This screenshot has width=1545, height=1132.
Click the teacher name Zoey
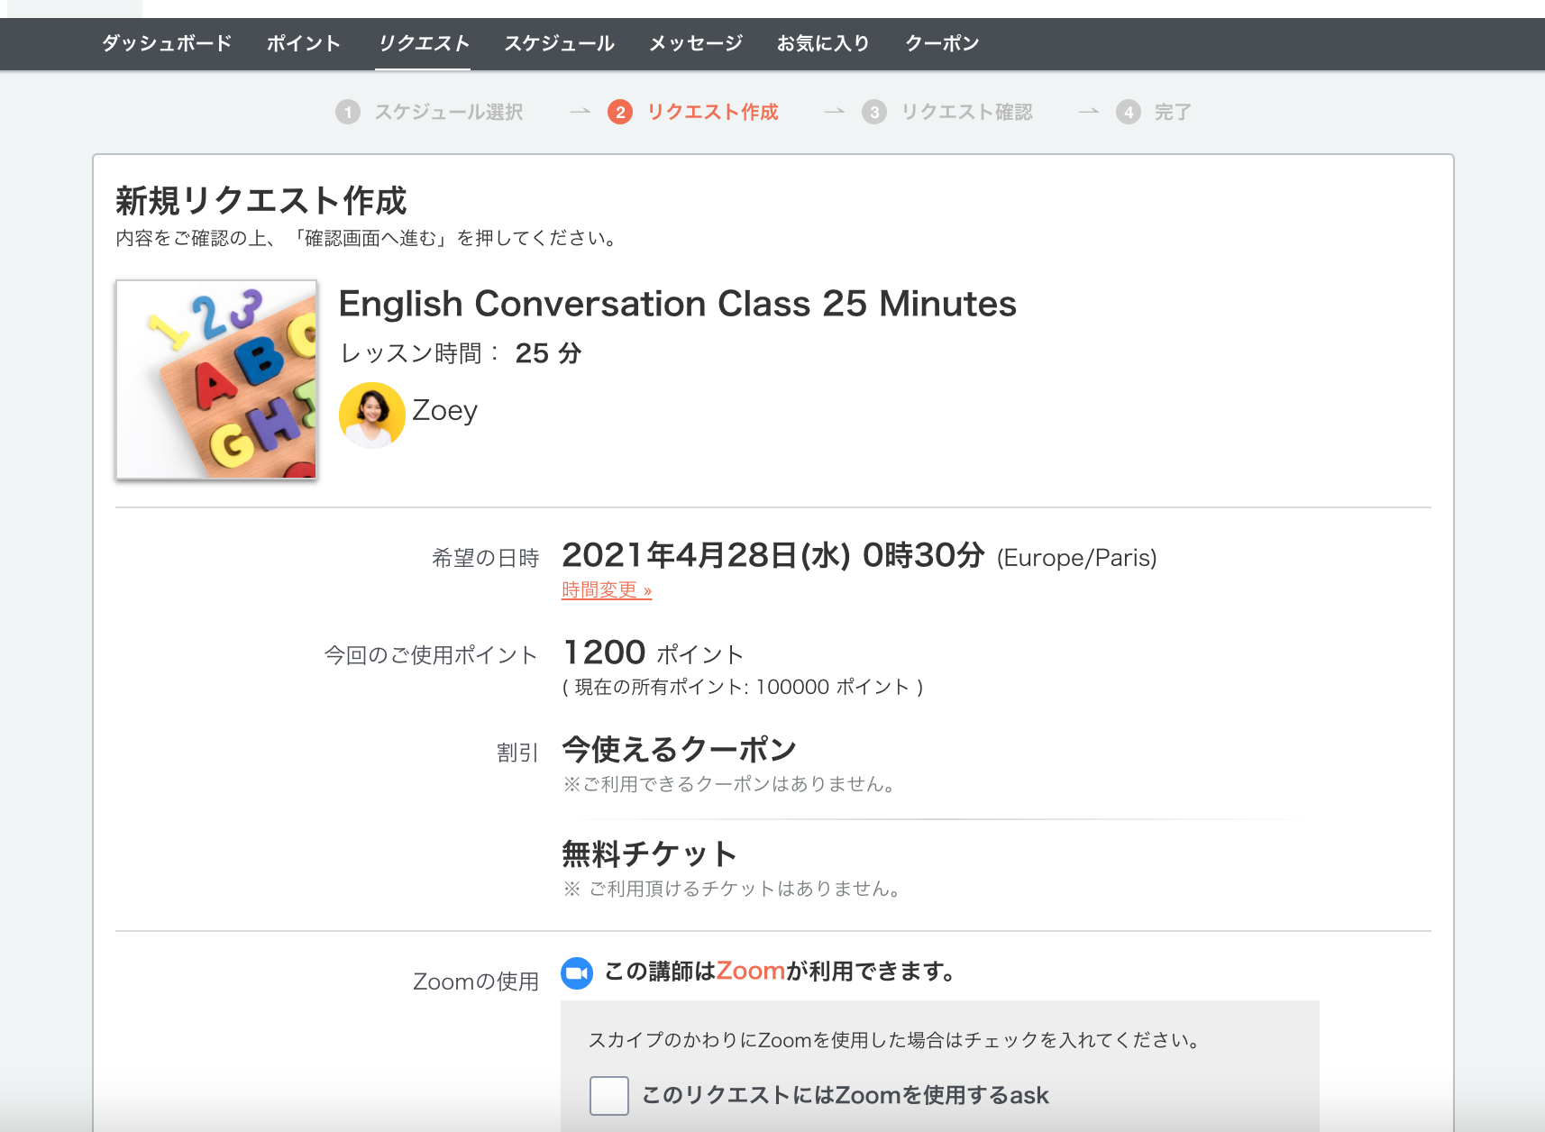(x=445, y=411)
